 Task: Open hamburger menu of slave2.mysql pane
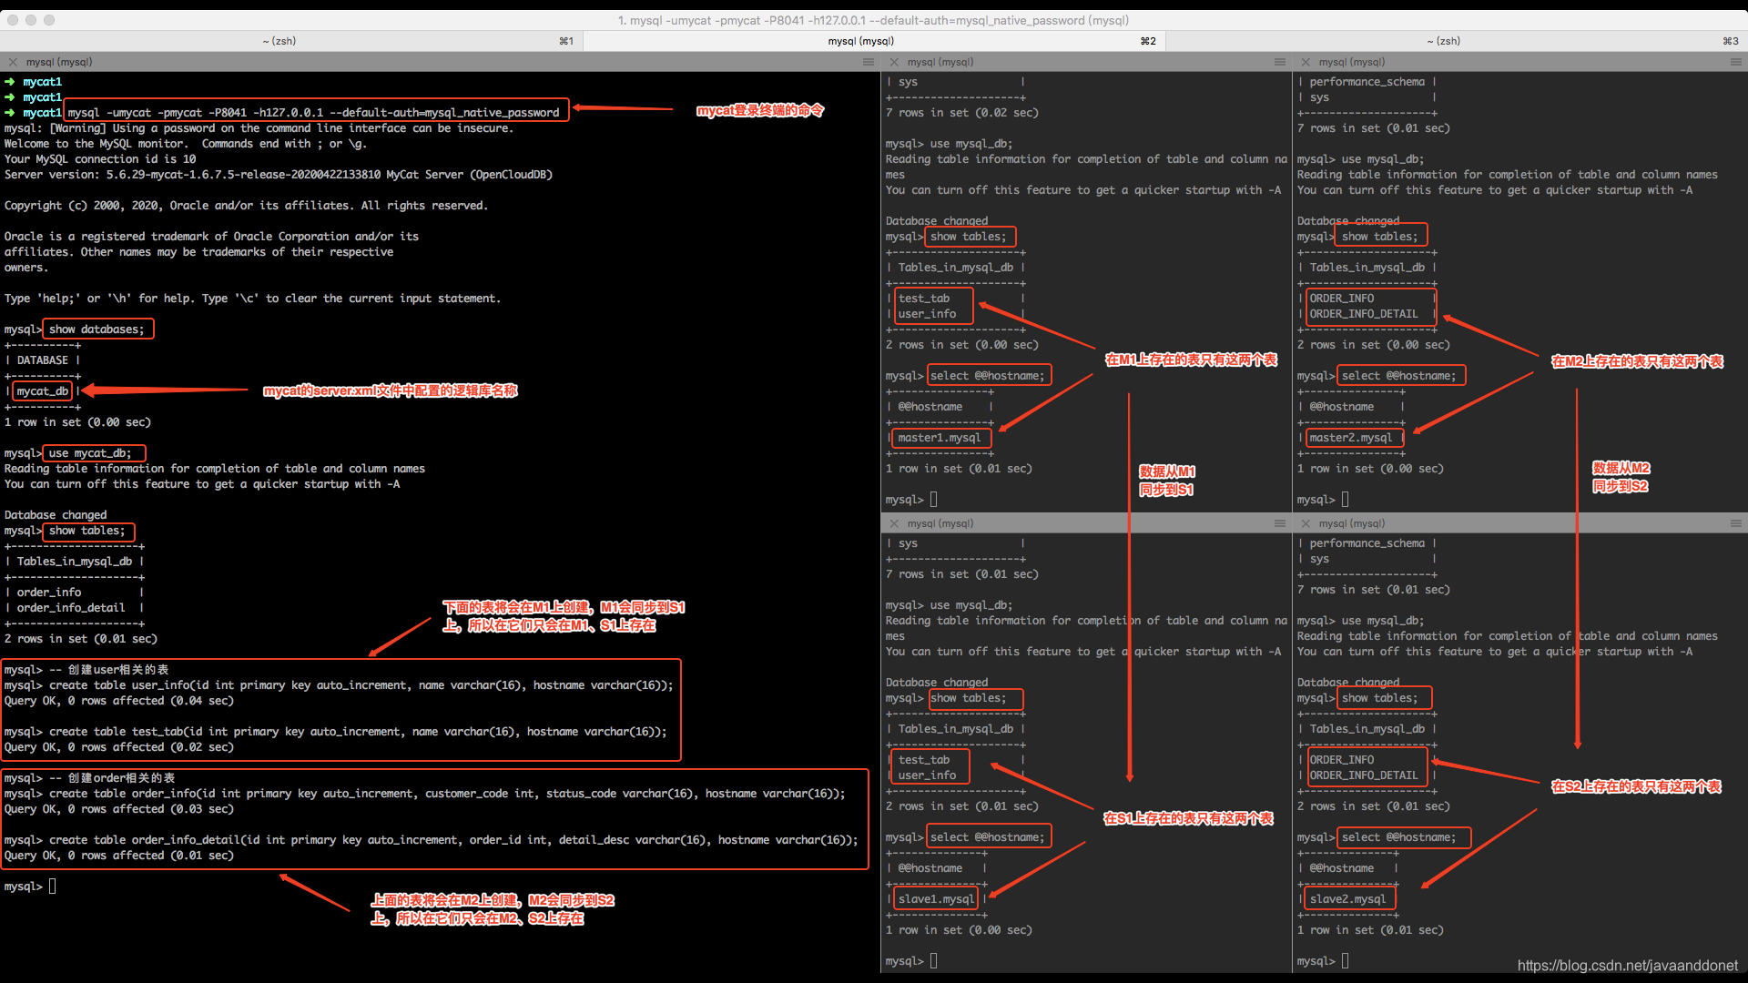pos(1735,523)
